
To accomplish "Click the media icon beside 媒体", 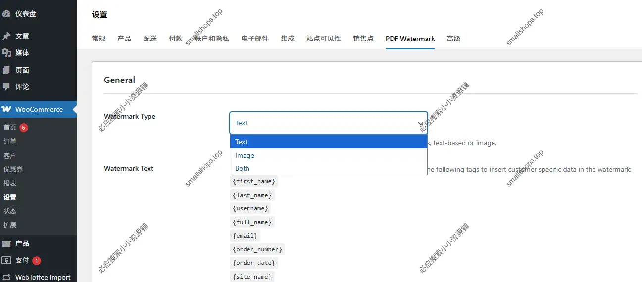I will click(6, 53).
